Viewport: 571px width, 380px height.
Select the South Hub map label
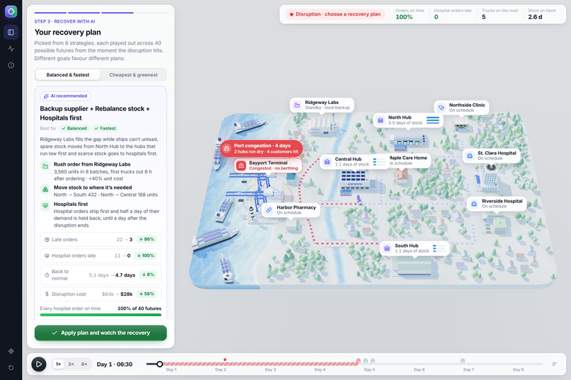414,248
